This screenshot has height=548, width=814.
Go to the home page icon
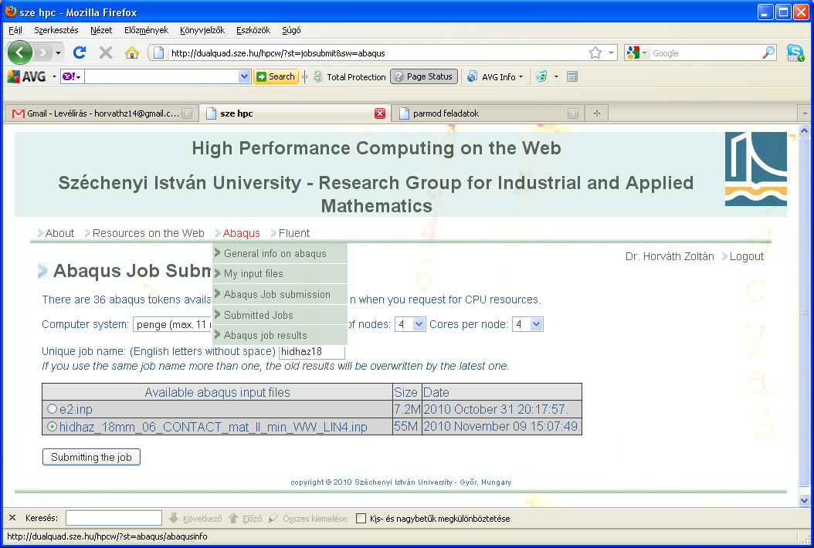(x=132, y=52)
